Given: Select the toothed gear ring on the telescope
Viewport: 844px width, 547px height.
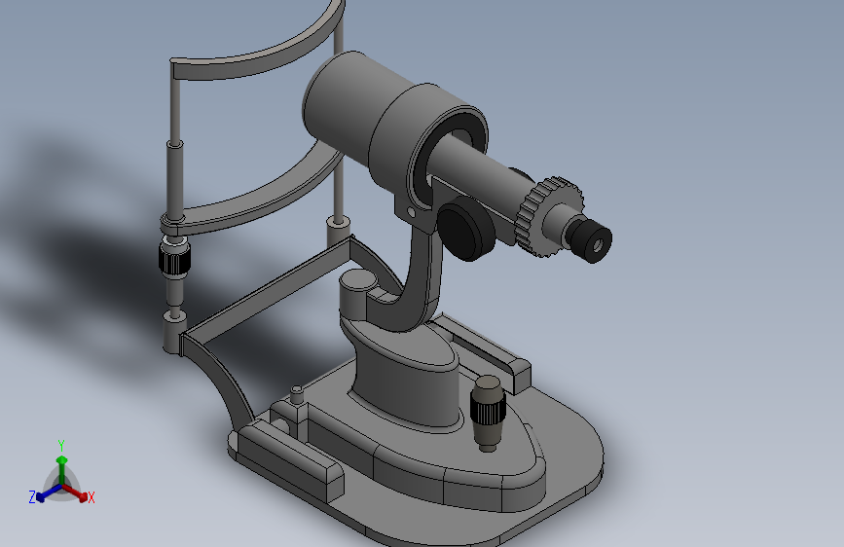Looking at the screenshot, I should coord(548,217).
